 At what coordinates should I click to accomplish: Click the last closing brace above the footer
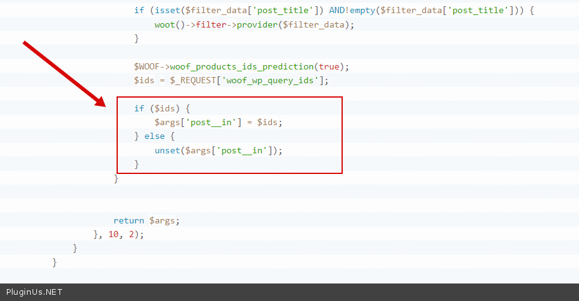point(55,263)
